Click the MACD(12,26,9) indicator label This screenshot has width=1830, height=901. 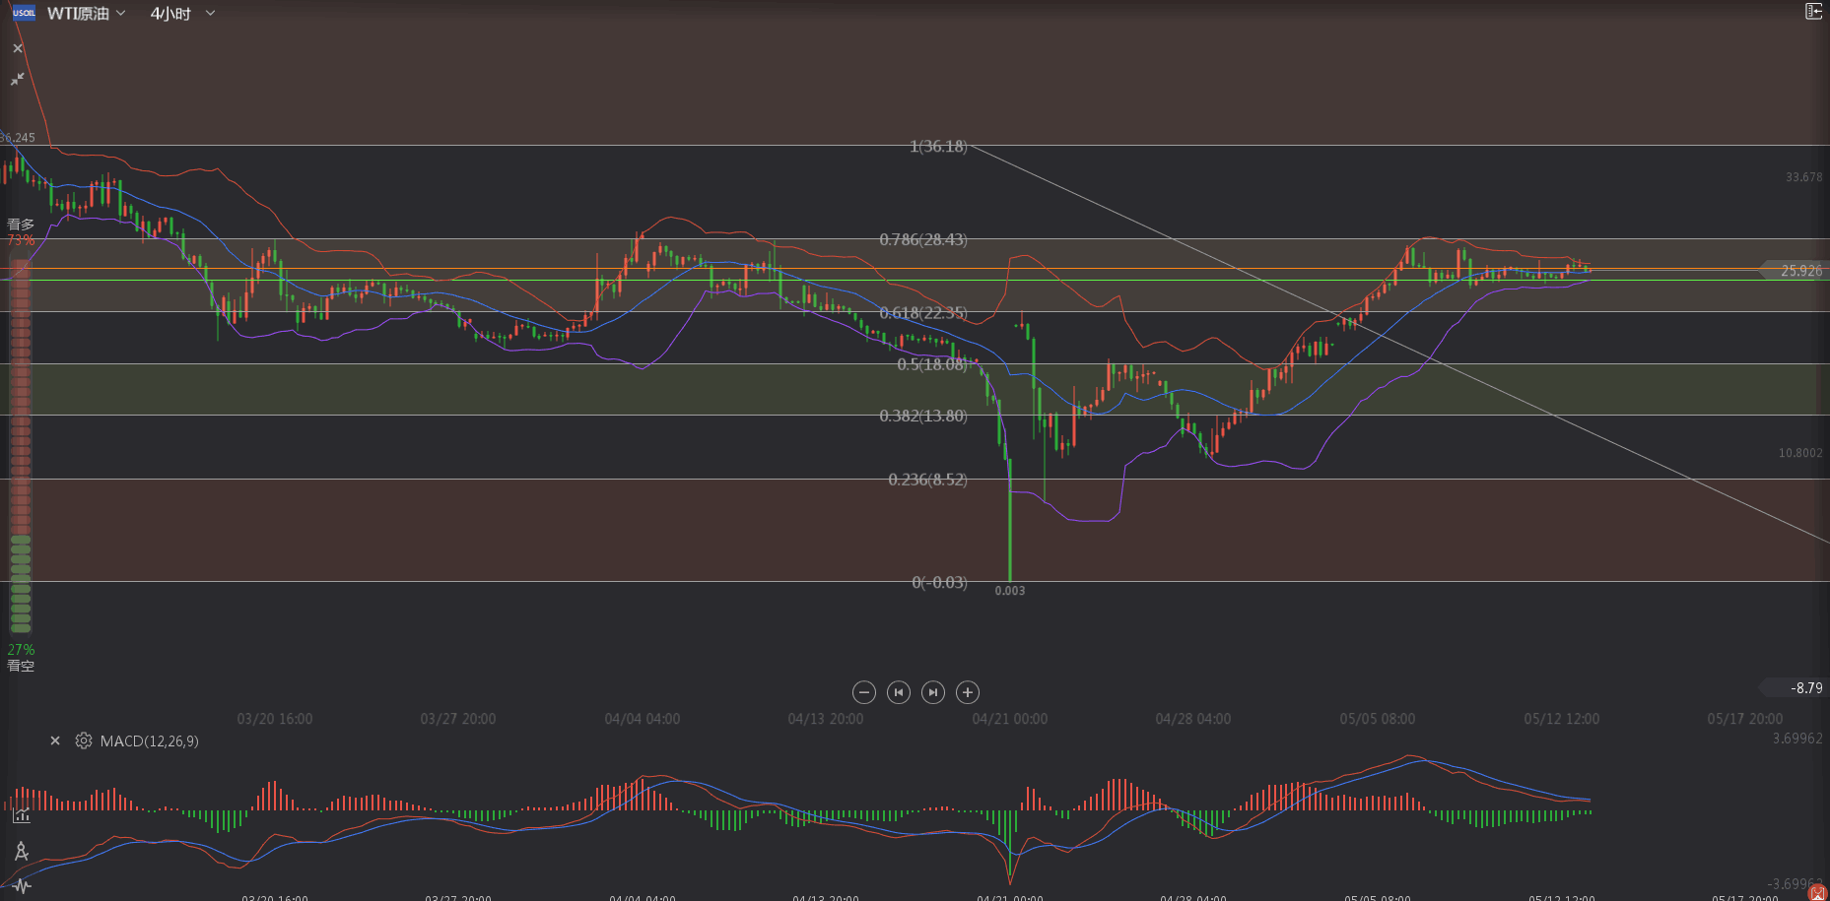[x=149, y=741]
